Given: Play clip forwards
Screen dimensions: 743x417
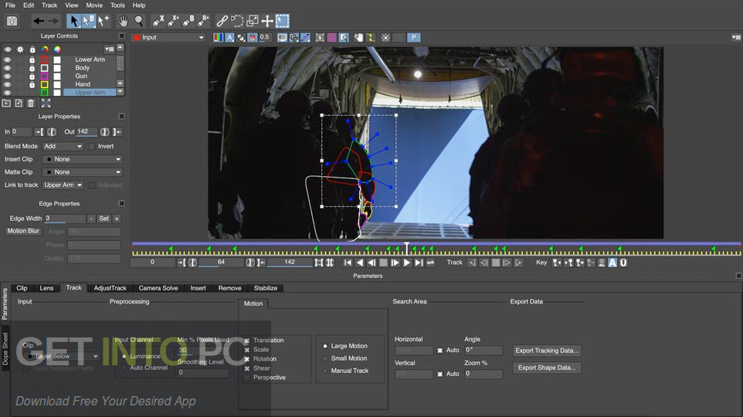Looking at the screenshot, I should [407, 263].
